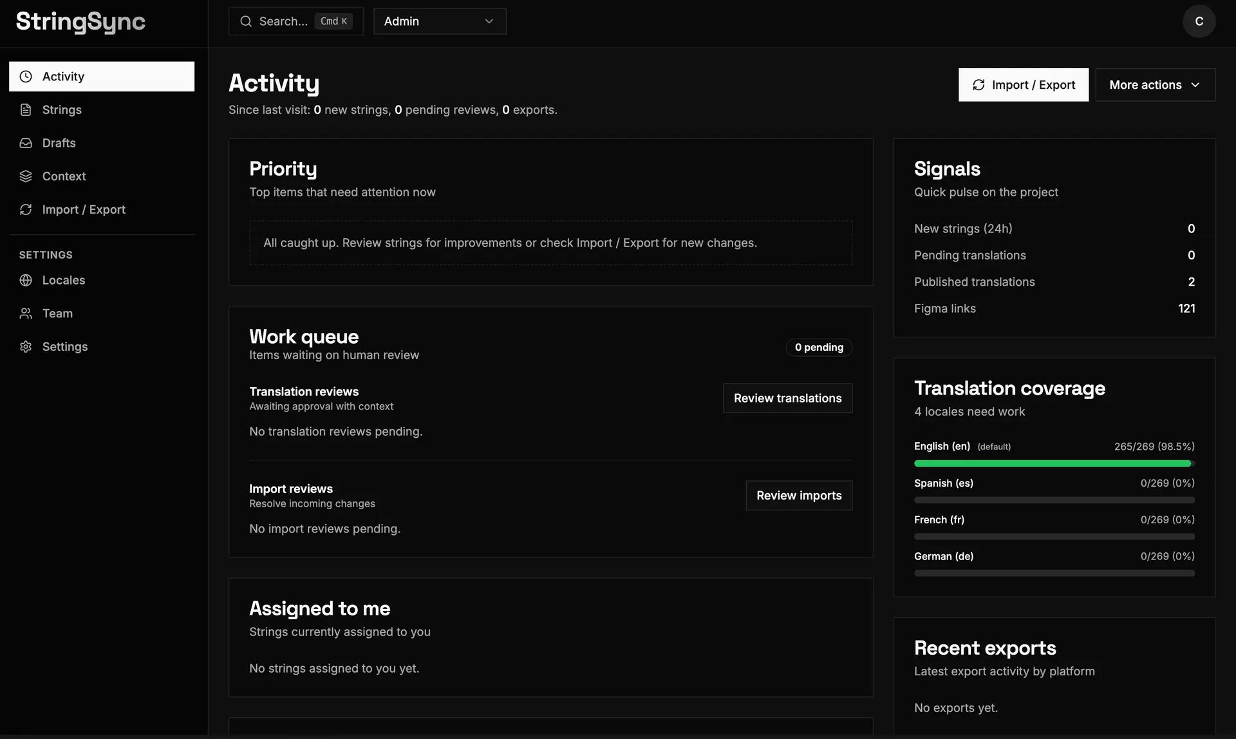Click the French (fr) locale label
This screenshot has height=739, width=1236.
(939, 520)
